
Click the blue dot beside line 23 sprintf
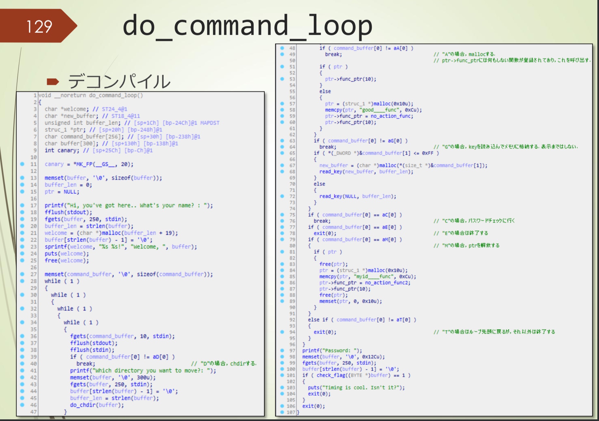point(22,247)
